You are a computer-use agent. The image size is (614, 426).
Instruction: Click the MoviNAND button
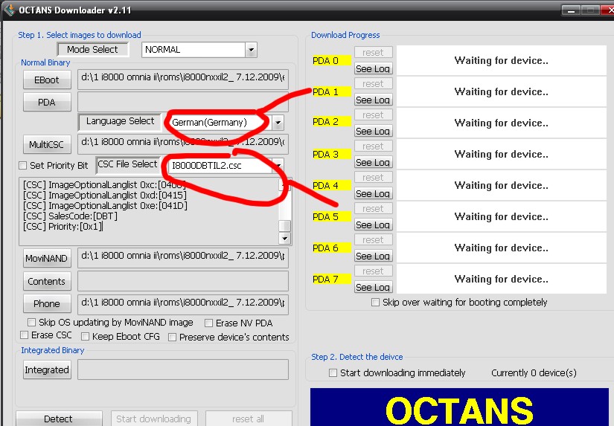(x=47, y=258)
